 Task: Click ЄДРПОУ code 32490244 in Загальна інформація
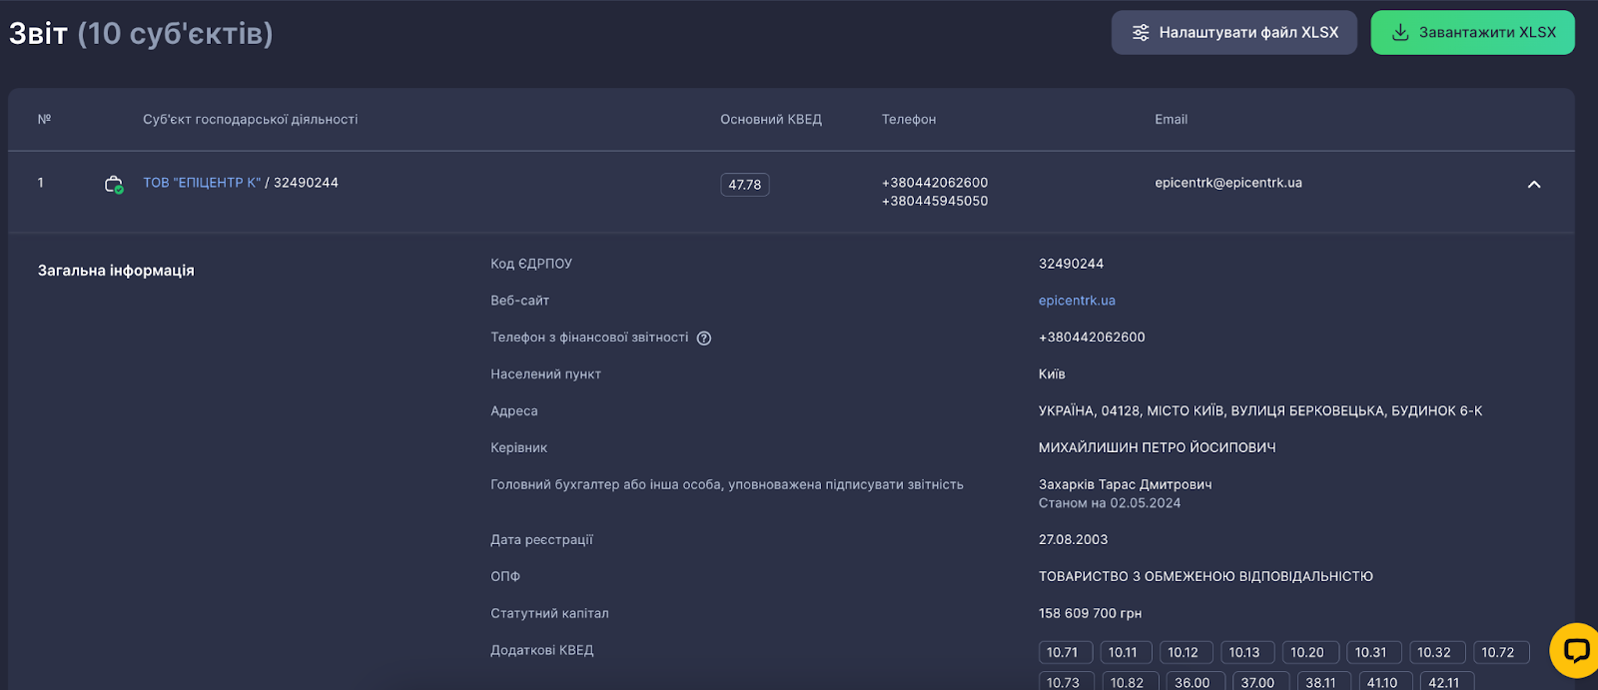click(1072, 264)
